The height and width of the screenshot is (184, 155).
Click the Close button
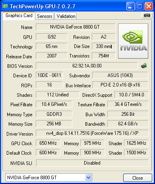click(x=138, y=178)
